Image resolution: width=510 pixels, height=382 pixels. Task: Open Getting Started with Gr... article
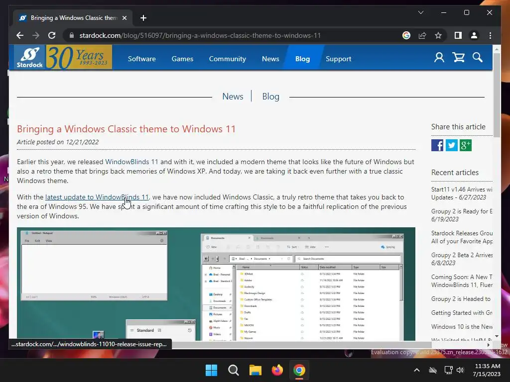point(462,313)
